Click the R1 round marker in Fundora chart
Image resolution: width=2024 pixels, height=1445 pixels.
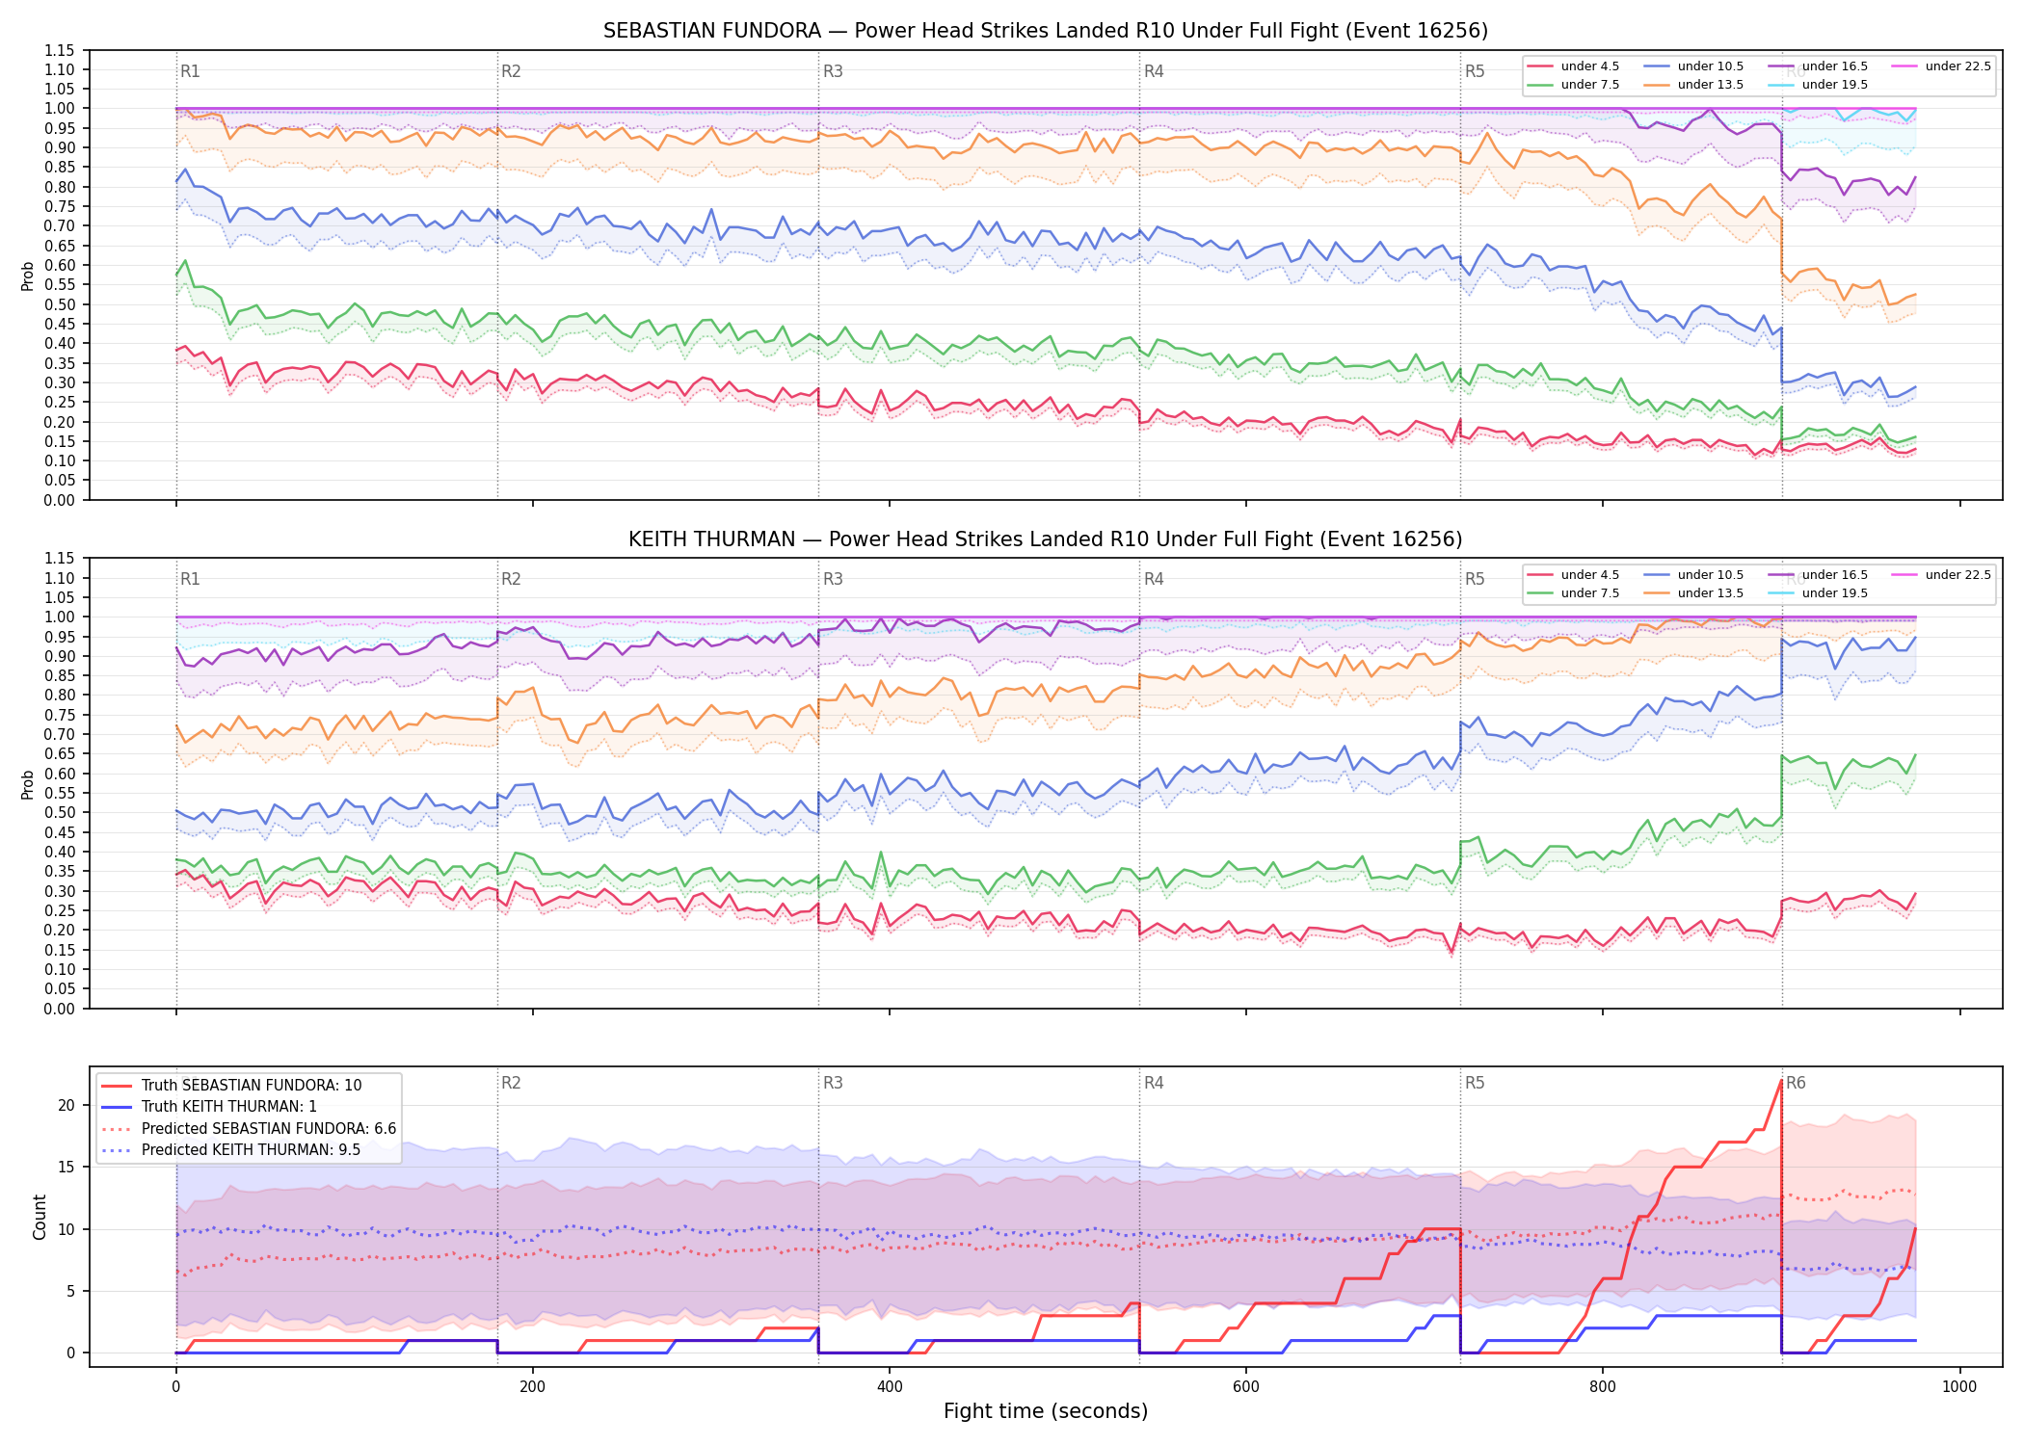point(190,71)
